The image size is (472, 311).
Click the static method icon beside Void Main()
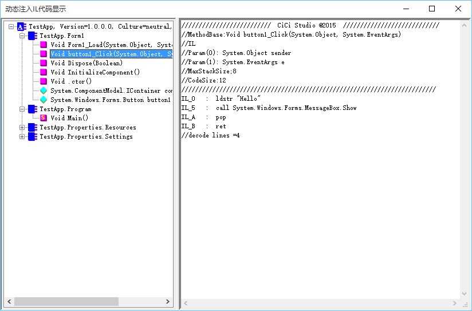click(x=44, y=118)
